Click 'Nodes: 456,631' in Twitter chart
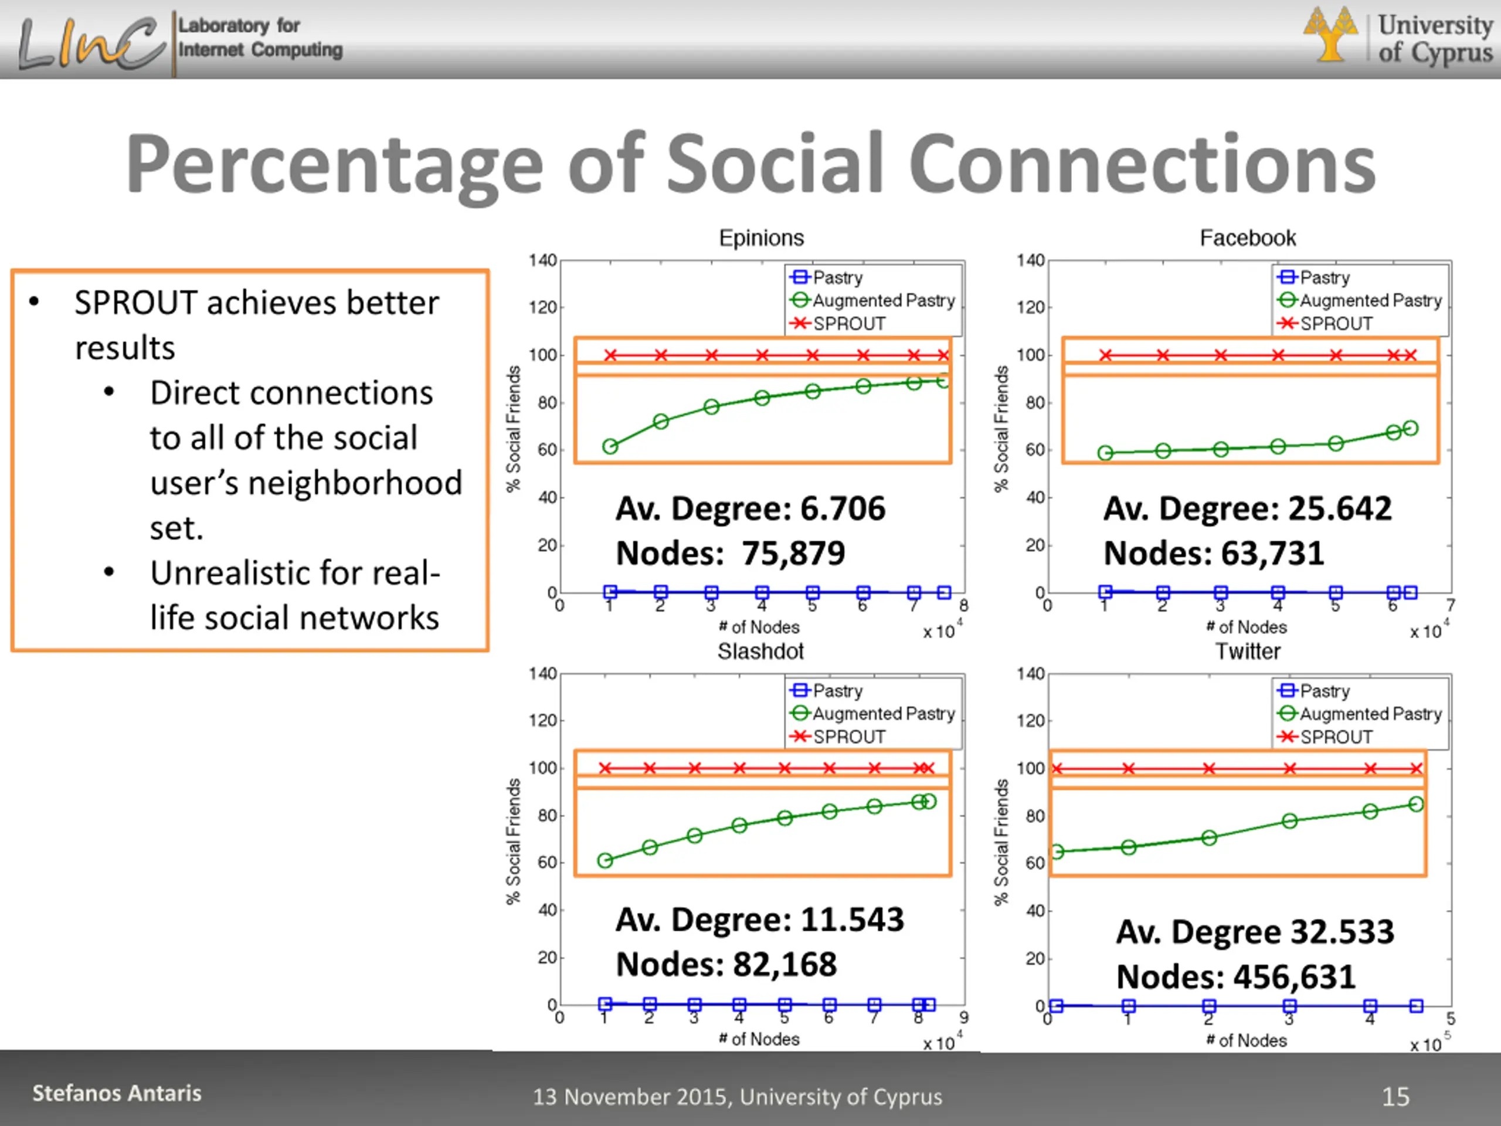Screen dimensions: 1501x1126 (x=1235, y=978)
